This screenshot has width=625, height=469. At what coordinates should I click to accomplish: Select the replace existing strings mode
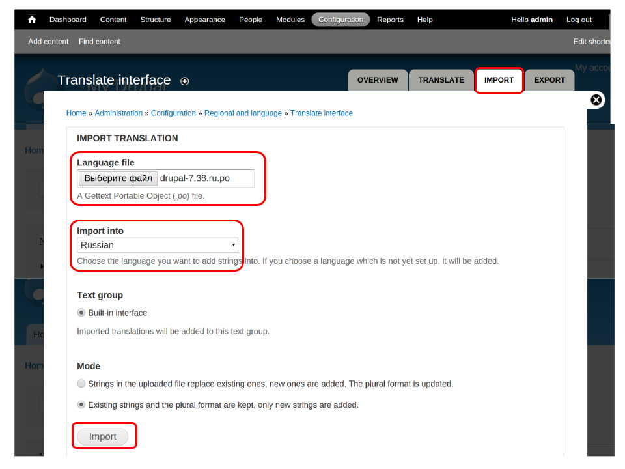(81, 384)
